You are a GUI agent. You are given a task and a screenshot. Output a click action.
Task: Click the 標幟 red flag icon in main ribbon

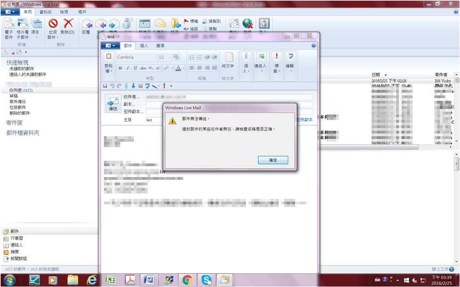[x=190, y=21]
